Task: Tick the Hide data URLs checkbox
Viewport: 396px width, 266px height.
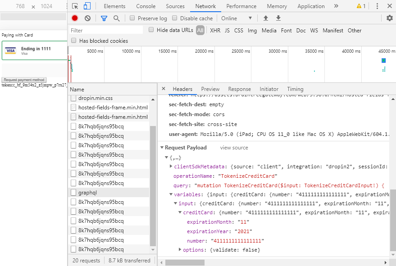Action: pos(150,30)
